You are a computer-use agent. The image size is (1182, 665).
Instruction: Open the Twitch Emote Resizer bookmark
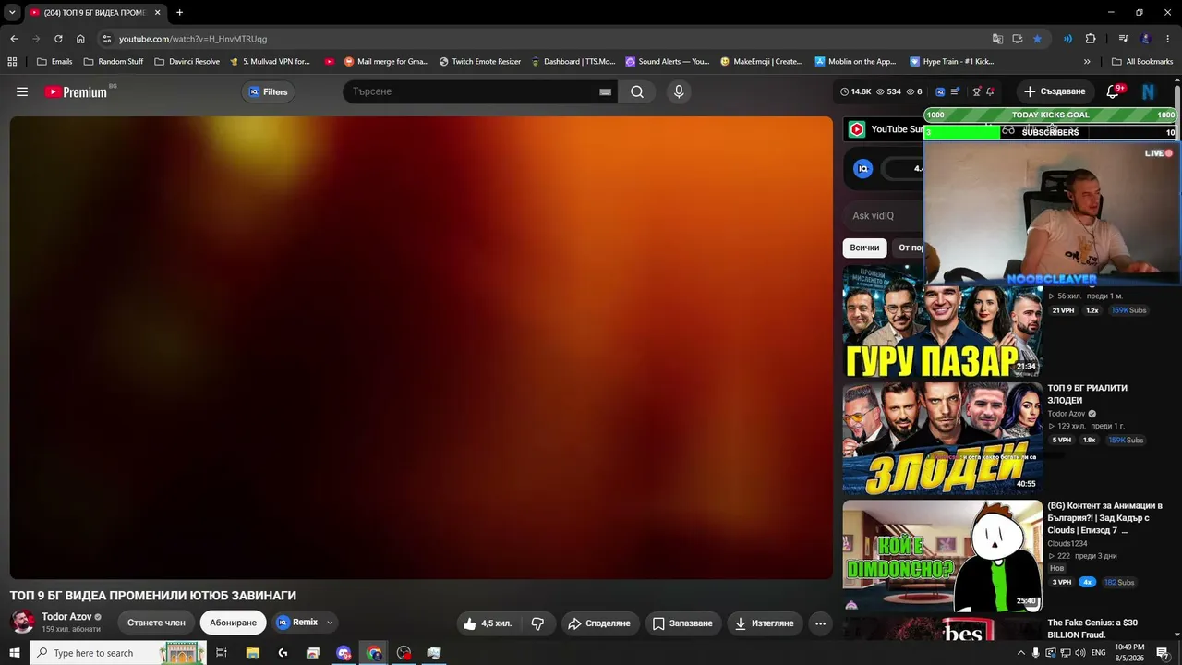[x=480, y=61]
